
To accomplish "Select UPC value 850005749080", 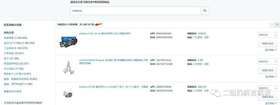I will pyautogui.click(x=164, y=87).
